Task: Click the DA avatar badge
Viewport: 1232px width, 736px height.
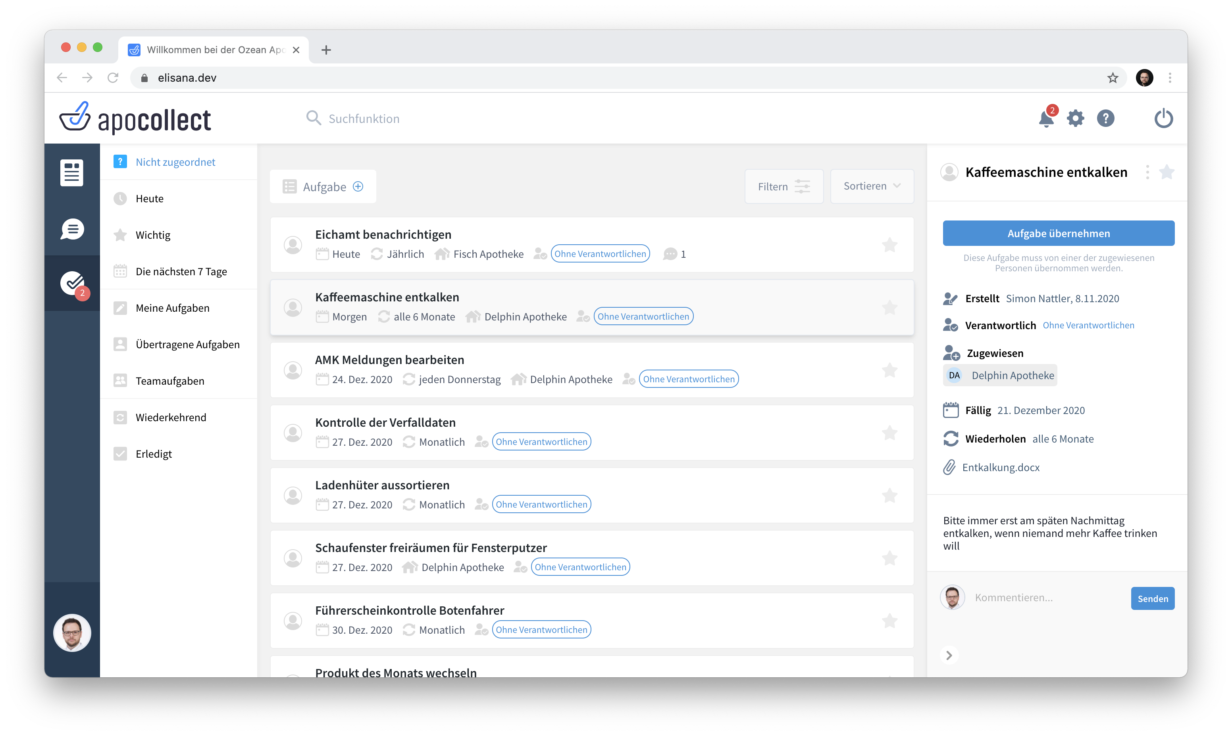Action: click(x=954, y=375)
